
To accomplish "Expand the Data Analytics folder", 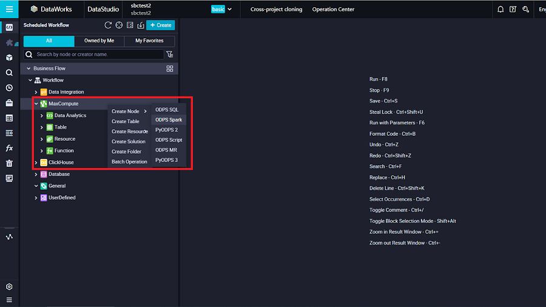I will [x=42, y=115].
